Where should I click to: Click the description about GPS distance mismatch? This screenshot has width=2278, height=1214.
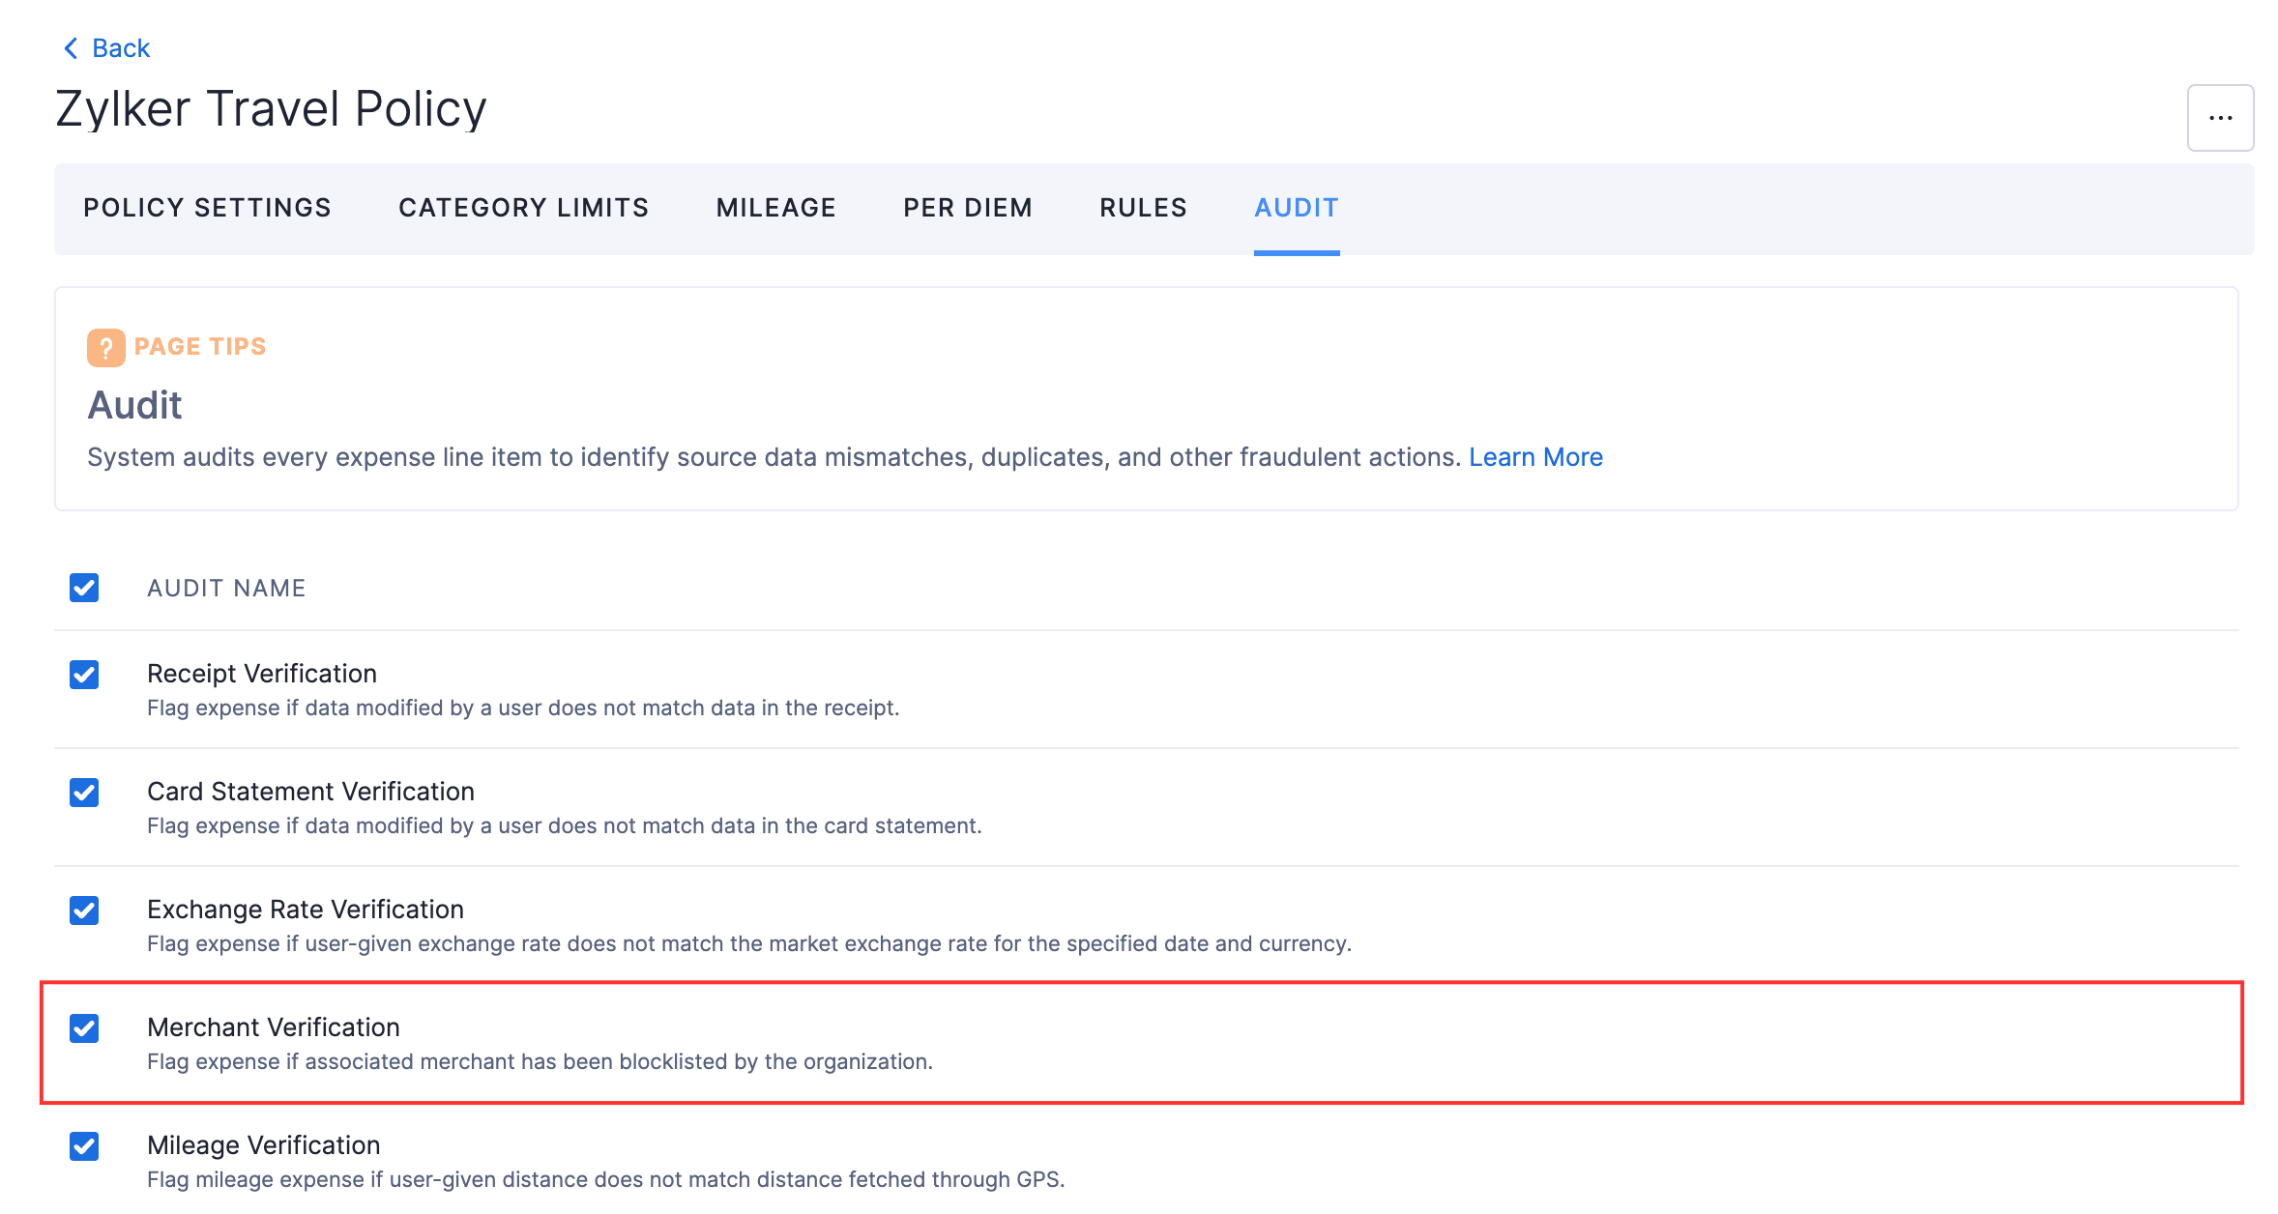pos(605,1179)
